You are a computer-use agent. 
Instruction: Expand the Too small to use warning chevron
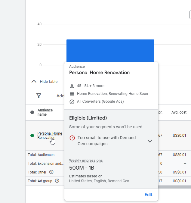pyautogui.click(x=150, y=141)
